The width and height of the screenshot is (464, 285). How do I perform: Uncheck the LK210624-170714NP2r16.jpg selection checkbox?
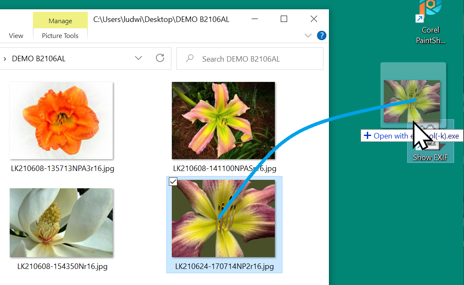click(173, 182)
